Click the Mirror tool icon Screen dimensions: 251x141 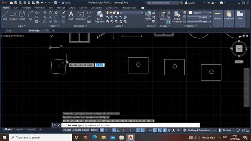[x=50, y=17]
